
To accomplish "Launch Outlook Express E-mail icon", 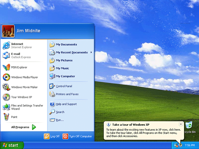I will click(6, 55).
